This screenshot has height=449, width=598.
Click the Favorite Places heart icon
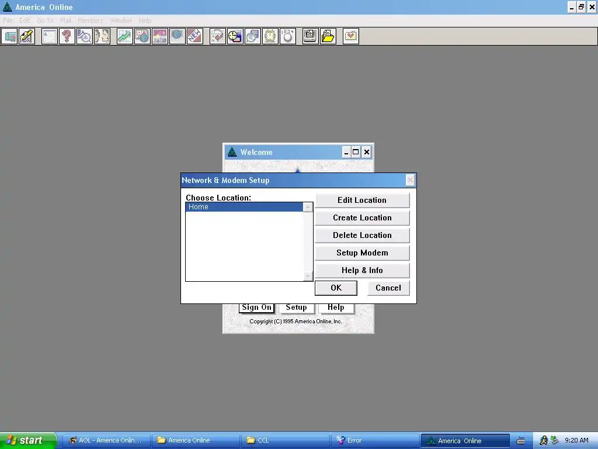coord(351,36)
